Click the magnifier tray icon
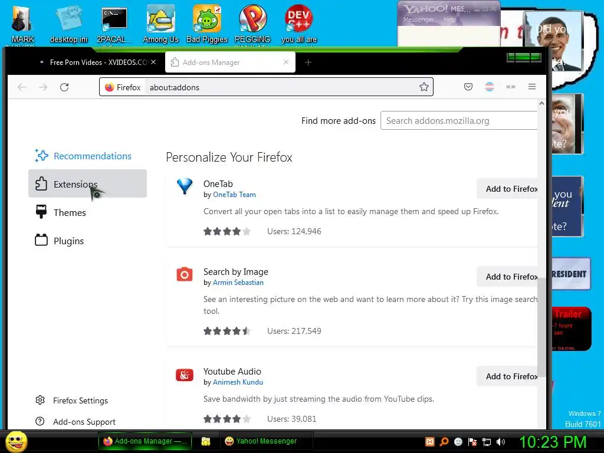This screenshot has width=604, height=453. point(444,442)
